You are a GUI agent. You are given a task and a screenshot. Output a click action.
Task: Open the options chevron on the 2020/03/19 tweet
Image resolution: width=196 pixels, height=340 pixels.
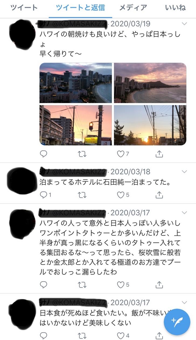click(x=184, y=24)
